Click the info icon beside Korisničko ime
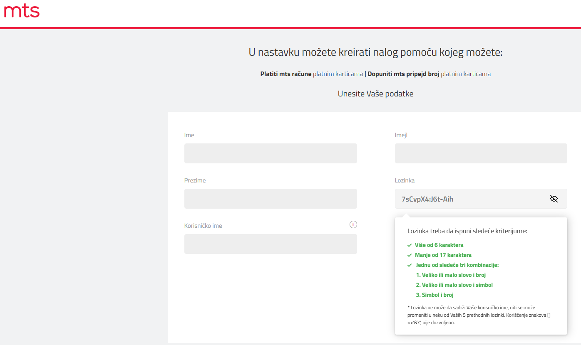581x345 pixels. coord(353,225)
